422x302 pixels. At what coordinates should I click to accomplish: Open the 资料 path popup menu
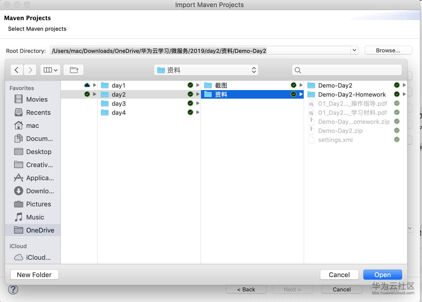click(206, 70)
